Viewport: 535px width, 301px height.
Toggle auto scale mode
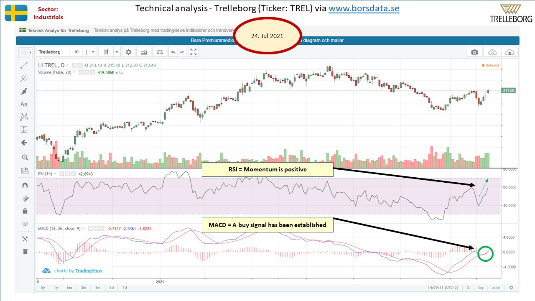click(496, 288)
